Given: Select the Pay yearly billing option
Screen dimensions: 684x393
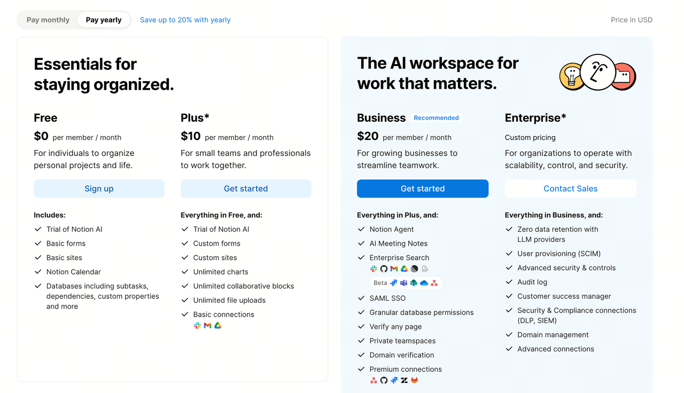Looking at the screenshot, I should point(104,20).
